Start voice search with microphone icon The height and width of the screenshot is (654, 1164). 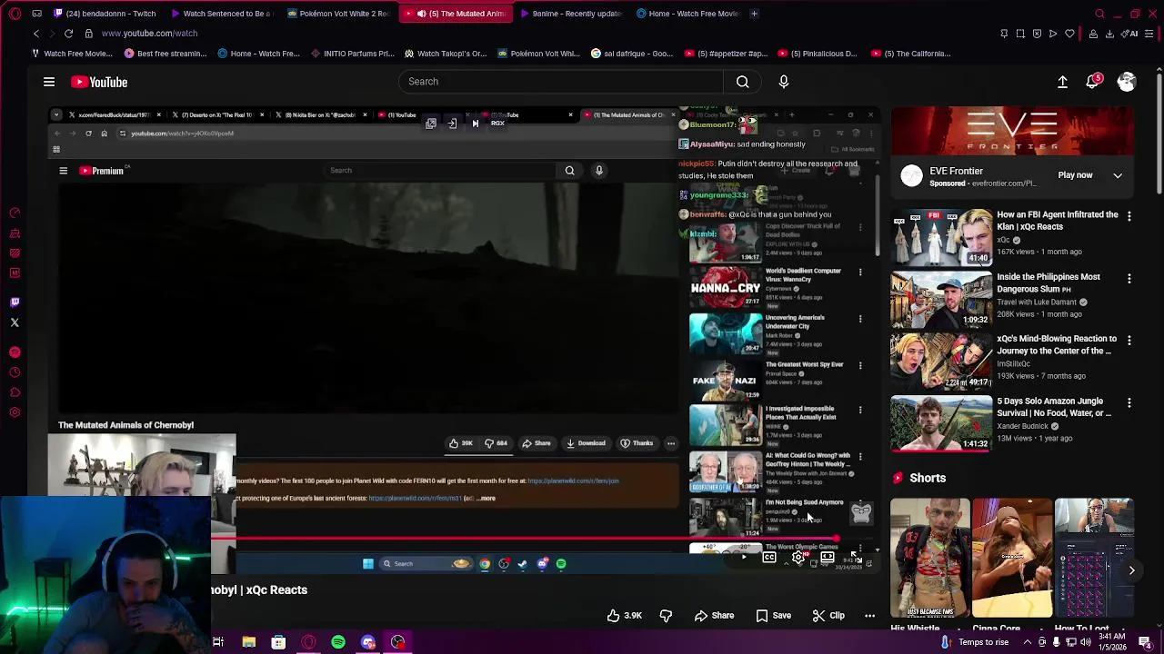[x=783, y=82]
